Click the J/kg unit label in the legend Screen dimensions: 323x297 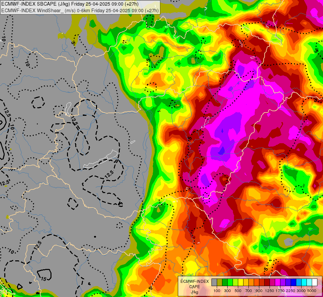click(x=194, y=292)
